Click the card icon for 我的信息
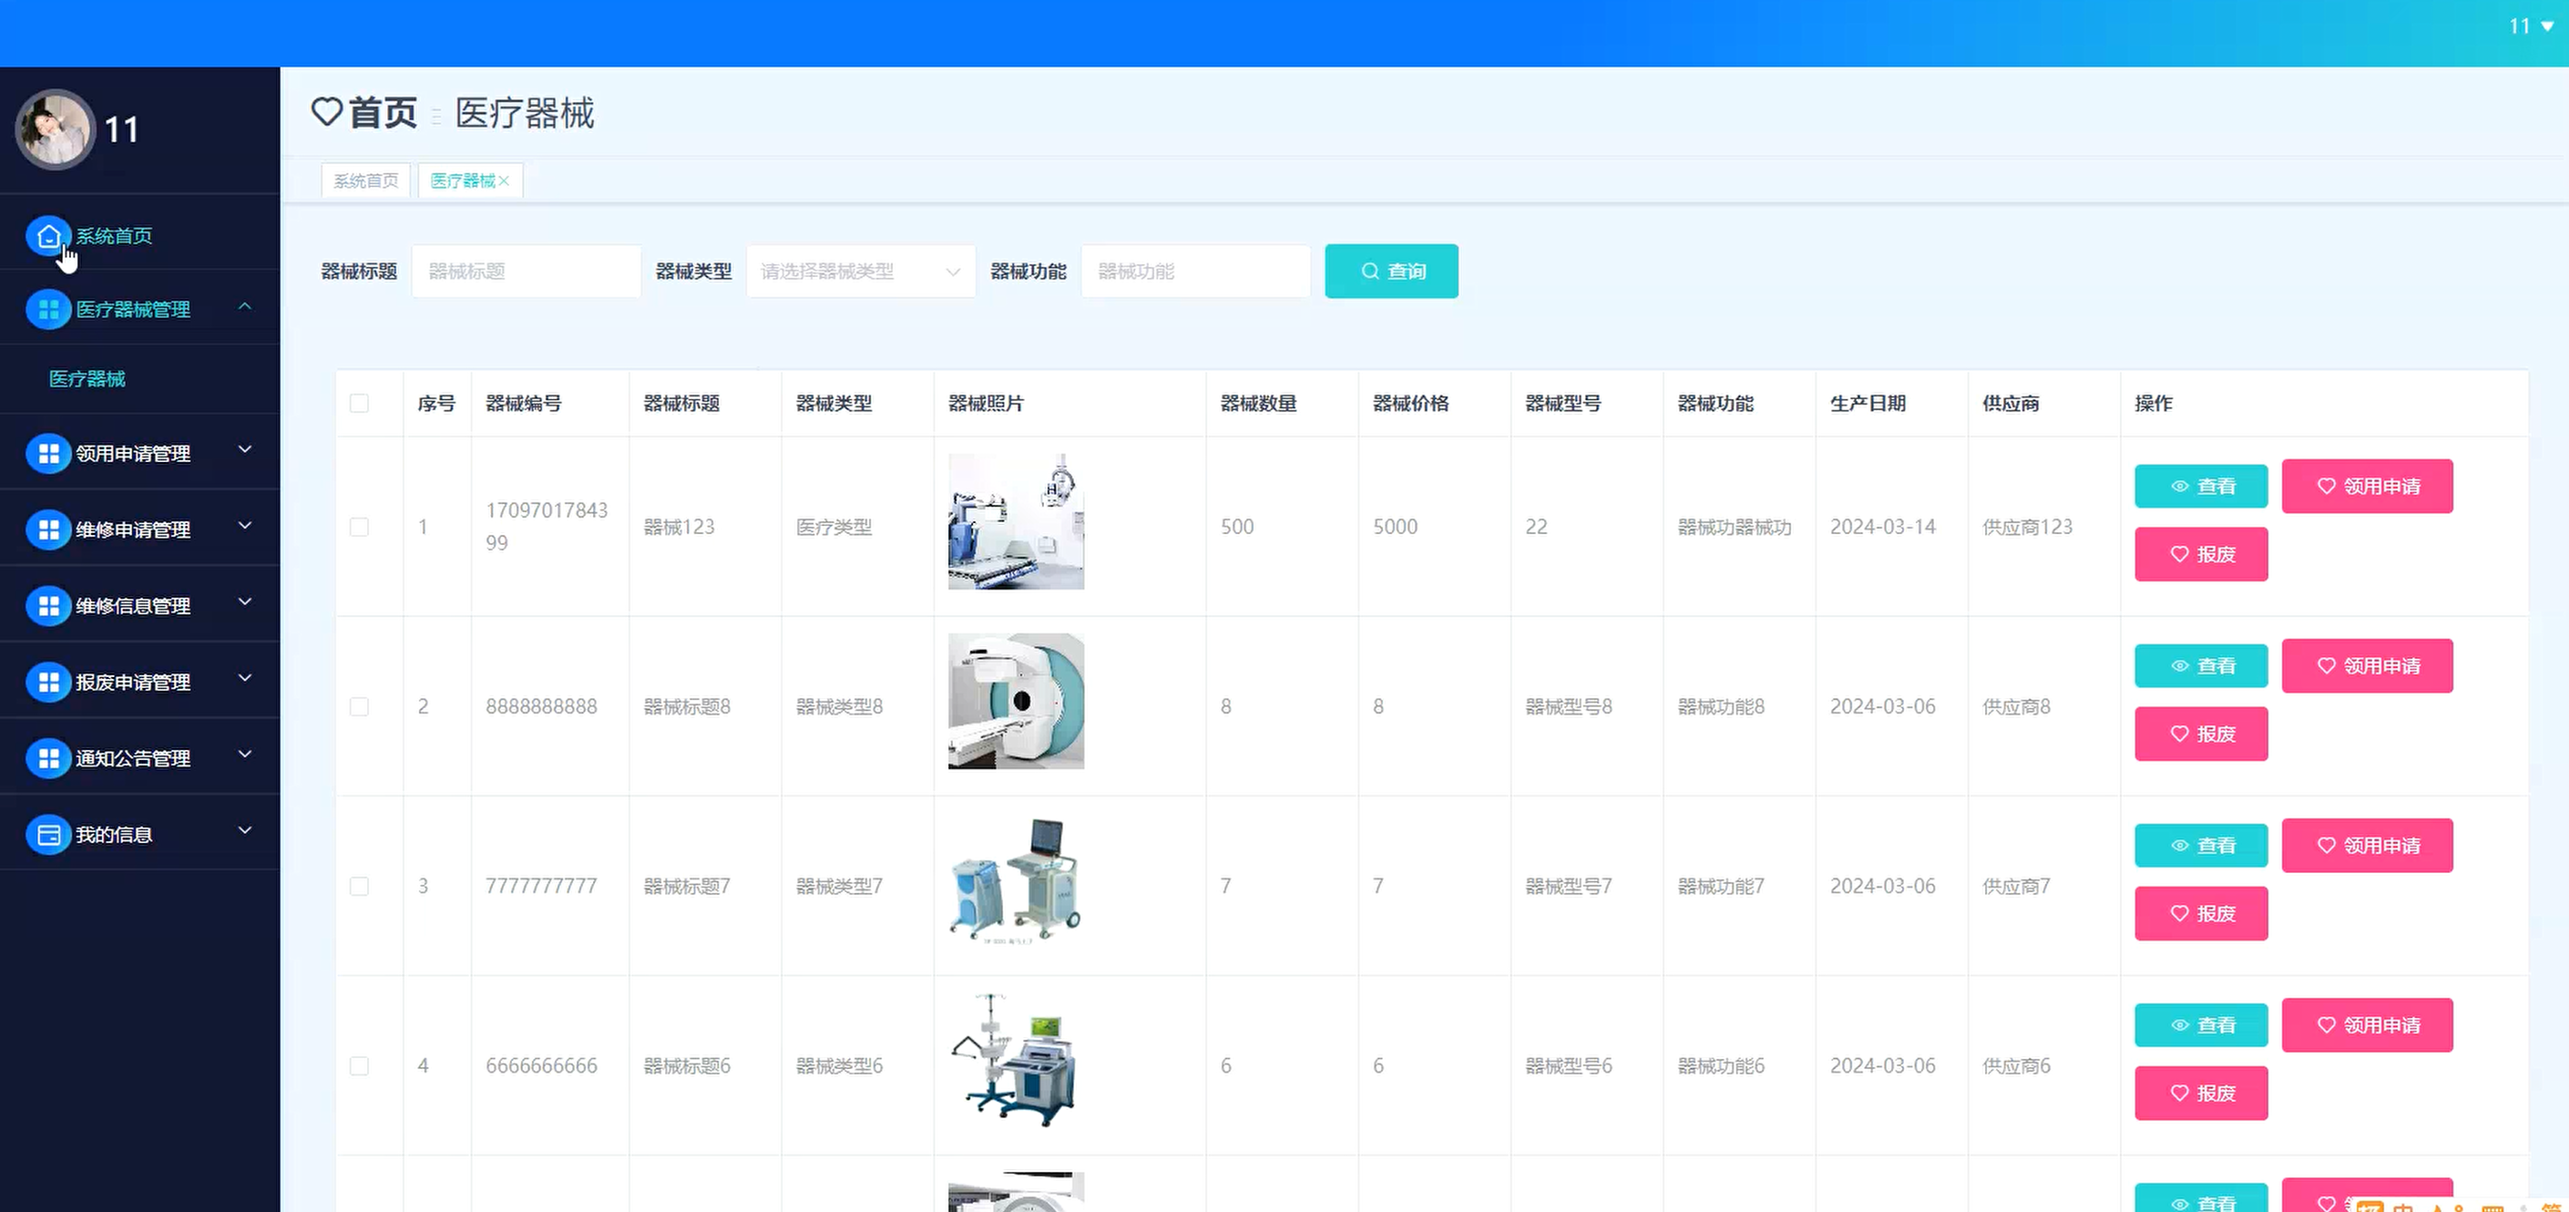Viewport: 2569px width, 1212px height. (x=48, y=835)
